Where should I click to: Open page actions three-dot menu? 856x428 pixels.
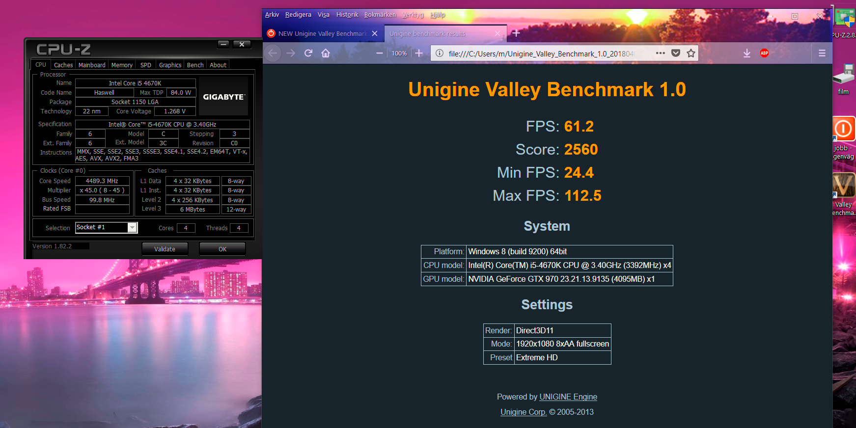tap(661, 53)
